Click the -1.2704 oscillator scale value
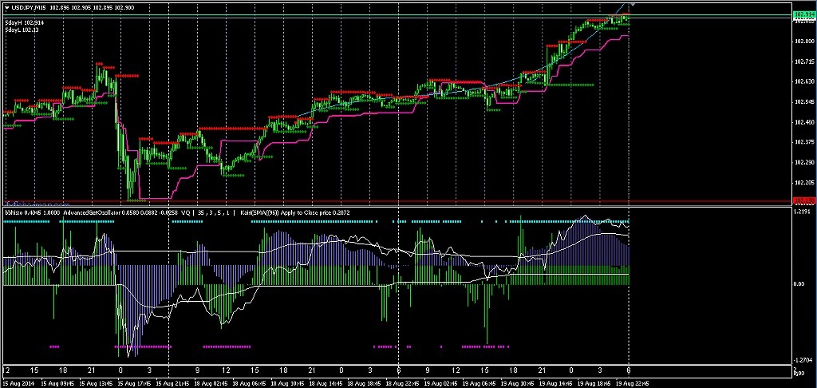The height and width of the screenshot is (388, 817). pos(803,359)
